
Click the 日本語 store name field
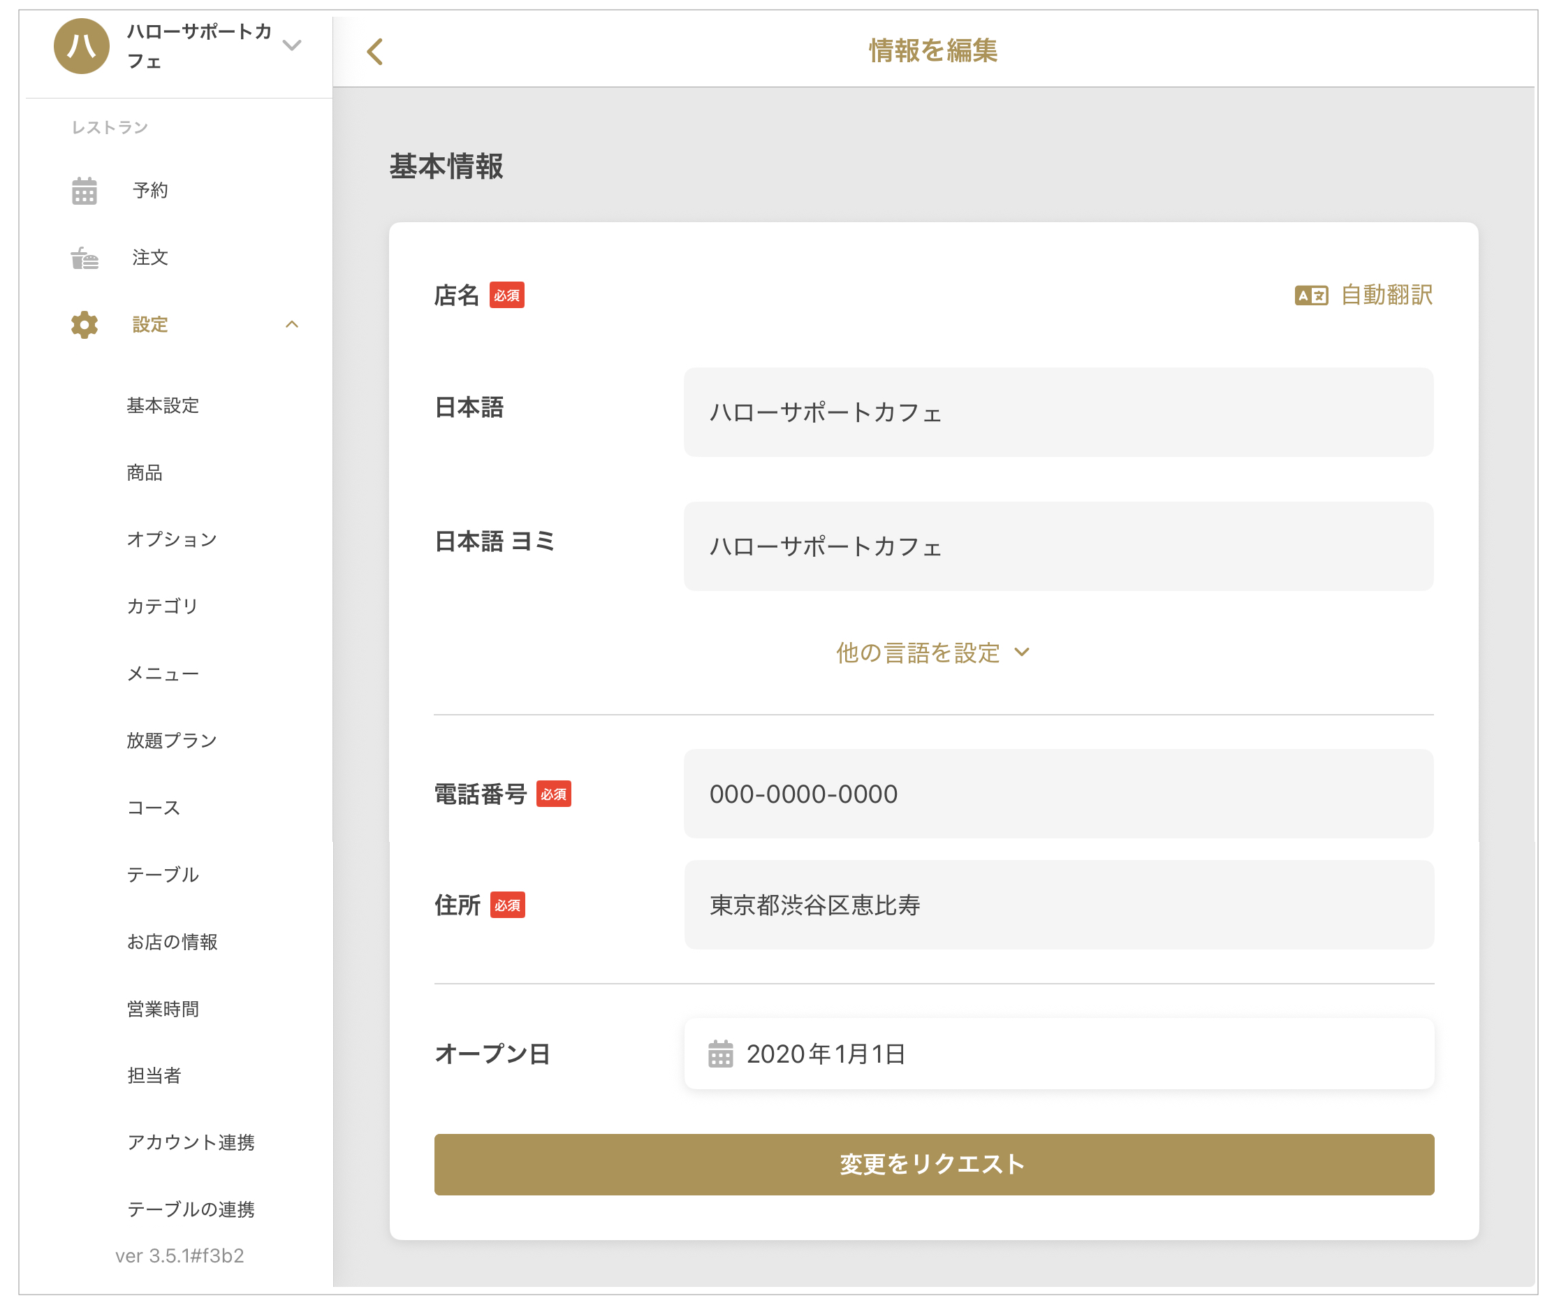point(1058,412)
